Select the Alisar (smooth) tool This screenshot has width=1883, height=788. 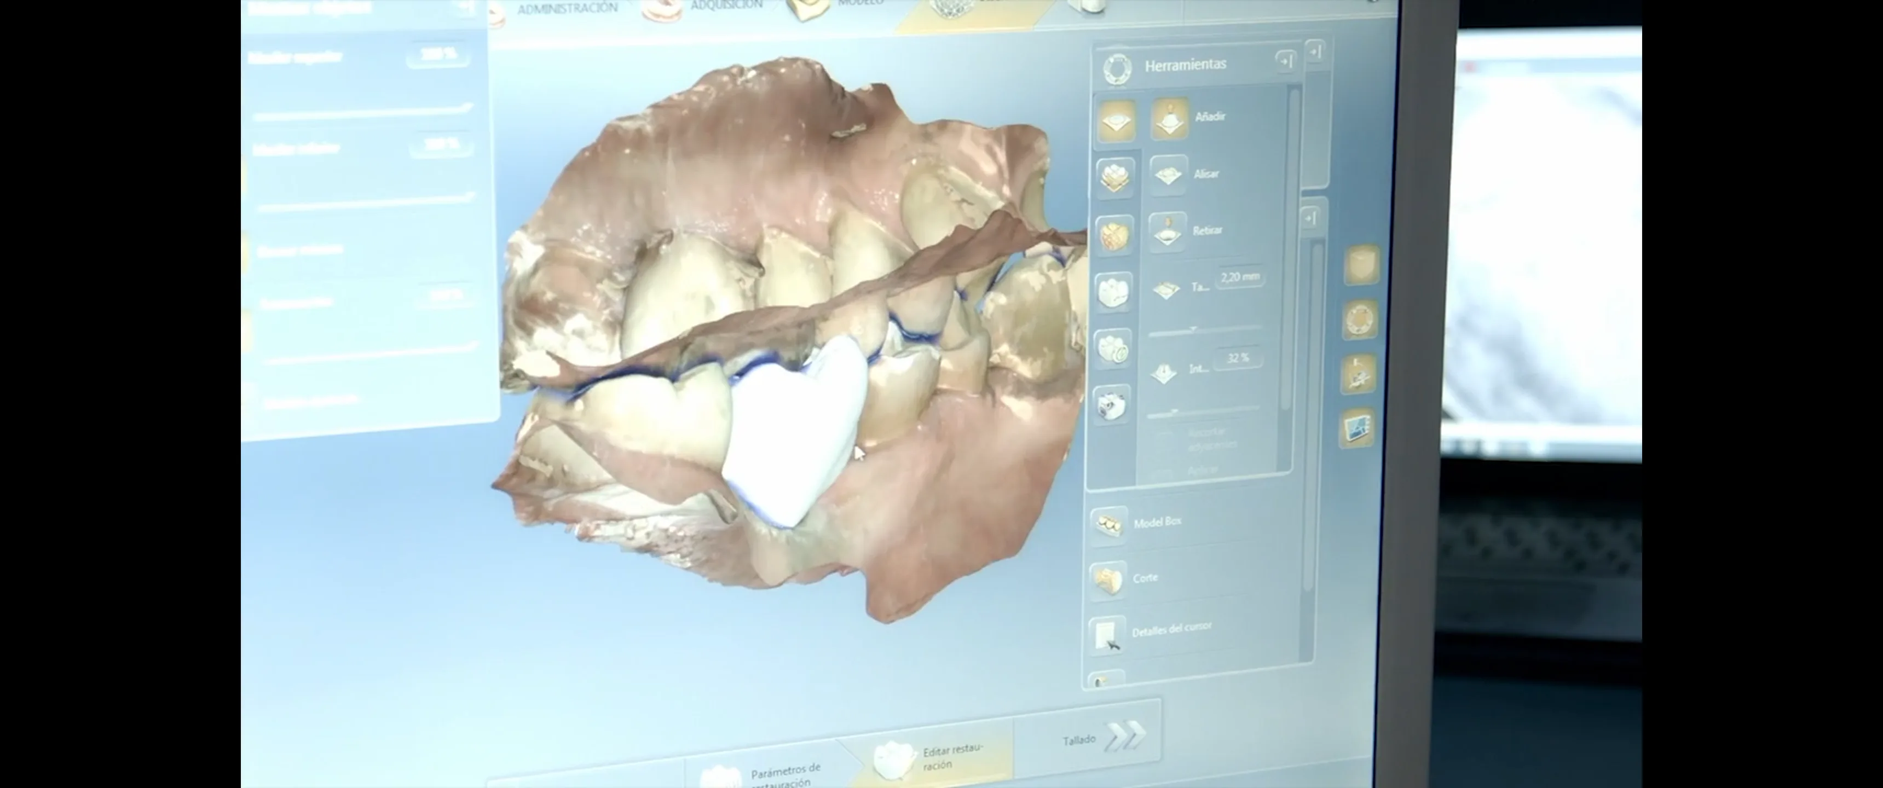1168,176
